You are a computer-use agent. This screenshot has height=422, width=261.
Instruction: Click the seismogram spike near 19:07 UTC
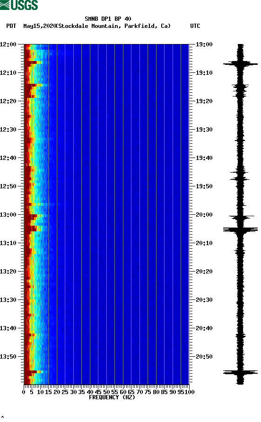click(x=240, y=64)
